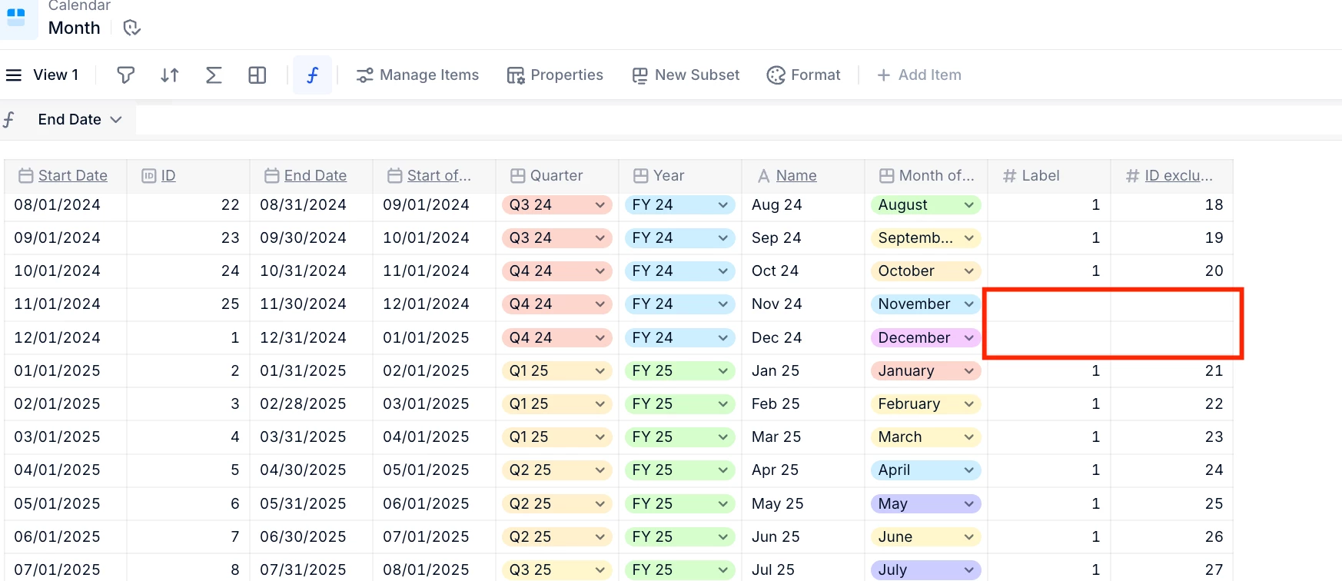This screenshot has height=581, width=1342.
Task: Open the sort arrows tool
Action: (x=170, y=75)
